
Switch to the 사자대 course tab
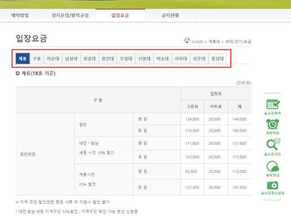coord(181,59)
